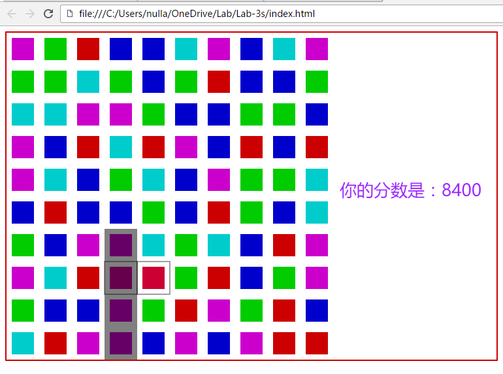Pick the only red tile in the second row
This screenshot has height=374, width=503.
tap(219, 82)
